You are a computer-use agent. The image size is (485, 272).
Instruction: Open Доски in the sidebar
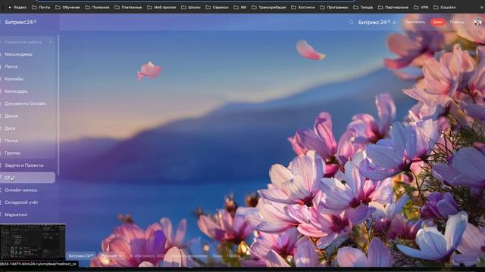pos(11,116)
